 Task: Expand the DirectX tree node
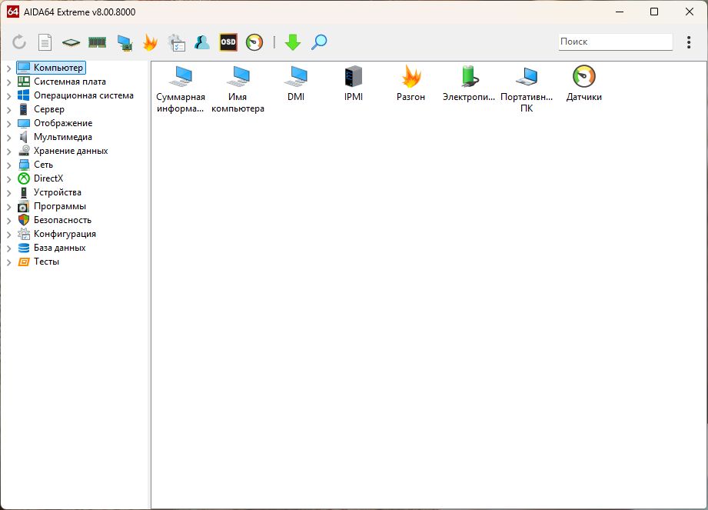coord(8,179)
